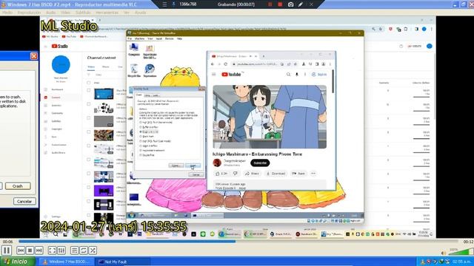
Task: Take a screenshot with recorder camera icon
Action: pos(290,4)
